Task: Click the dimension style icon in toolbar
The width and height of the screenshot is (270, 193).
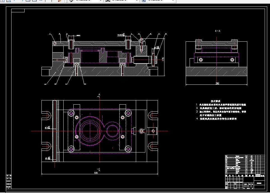Action: pyautogui.click(x=108, y=1)
